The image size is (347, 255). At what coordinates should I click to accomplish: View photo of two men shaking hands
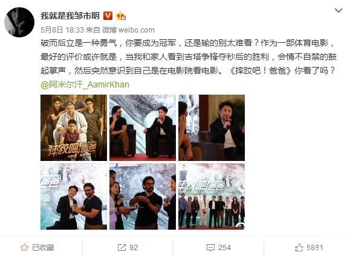[74, 197]
